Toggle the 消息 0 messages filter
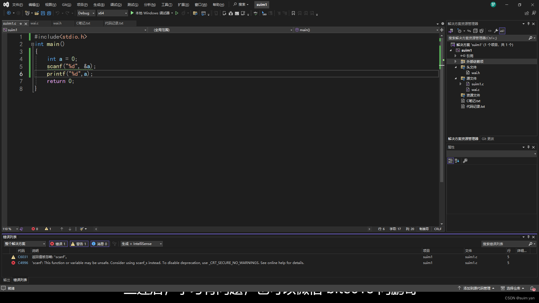 100,244
